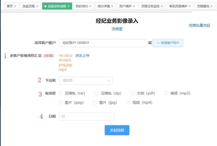Open the 流程图 link

tap(117, 29)
